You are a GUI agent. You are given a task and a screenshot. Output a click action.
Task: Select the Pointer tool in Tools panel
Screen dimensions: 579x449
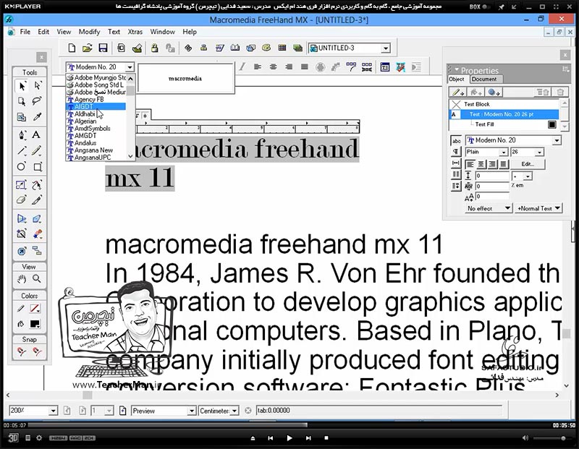[x=22, y=86]
